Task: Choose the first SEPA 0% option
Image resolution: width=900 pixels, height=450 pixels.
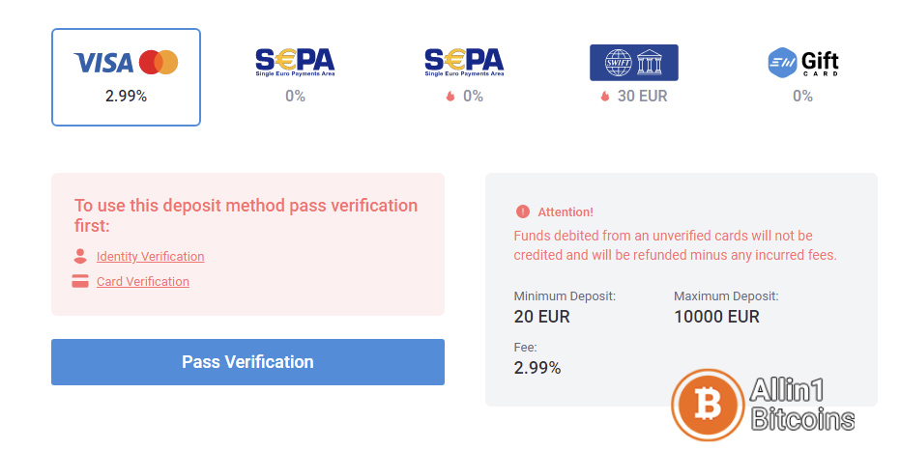Action: (295, 77)
